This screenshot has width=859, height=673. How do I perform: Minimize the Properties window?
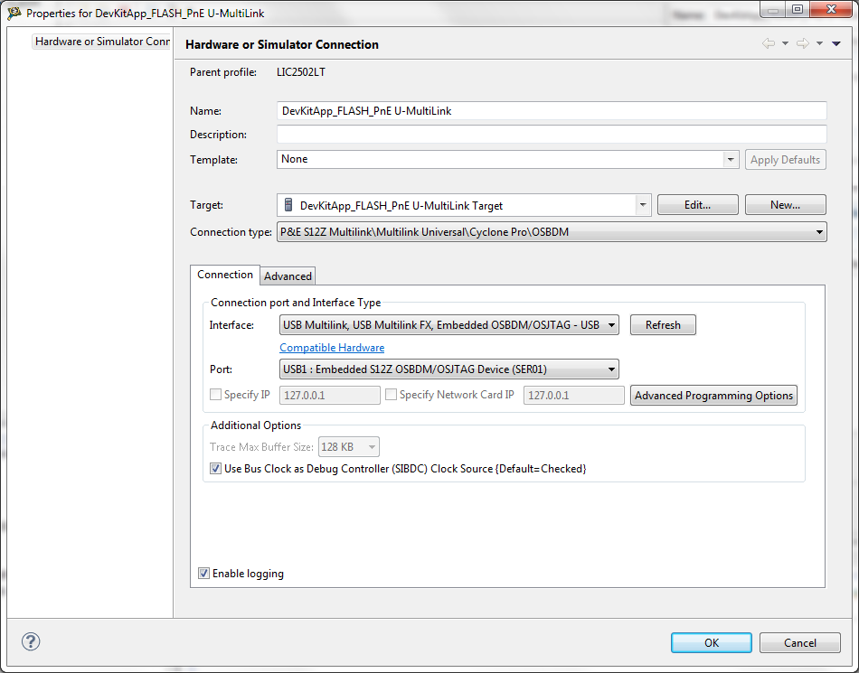[773, 10]
